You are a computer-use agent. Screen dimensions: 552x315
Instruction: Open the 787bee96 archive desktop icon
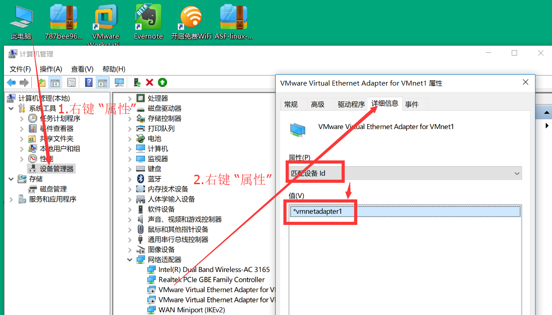pos(64,22)
